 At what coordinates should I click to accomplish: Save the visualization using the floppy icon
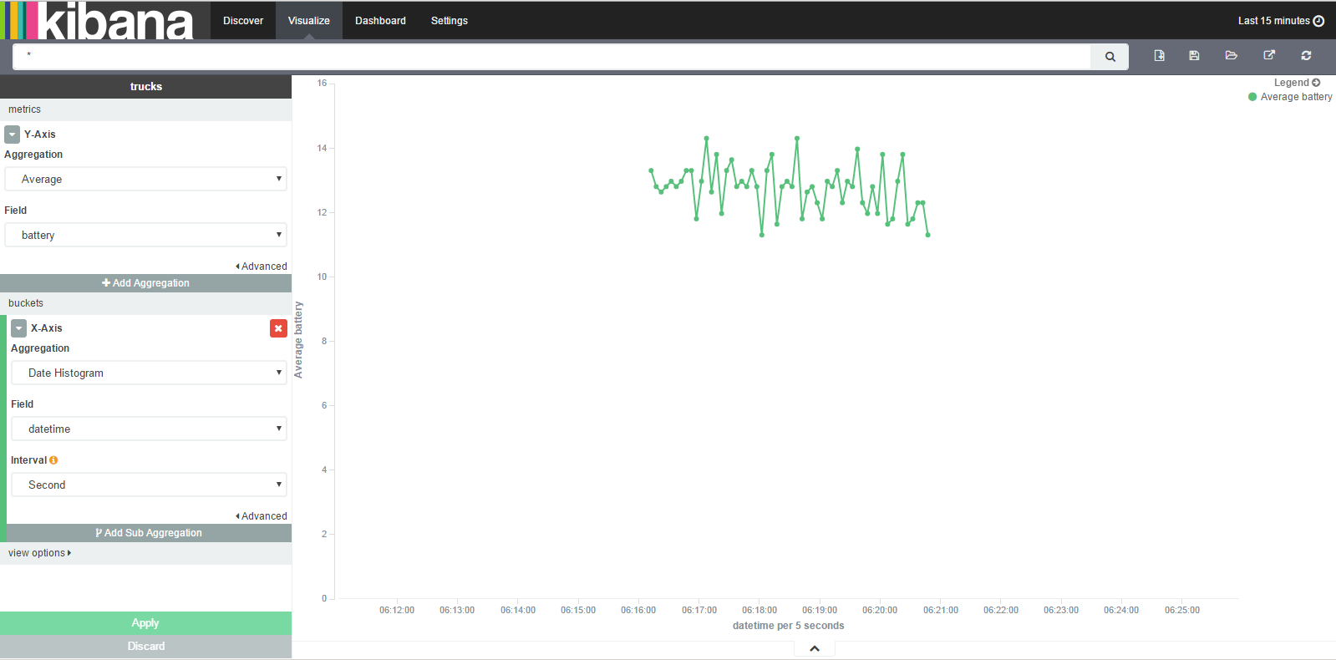click(1194, 55)
